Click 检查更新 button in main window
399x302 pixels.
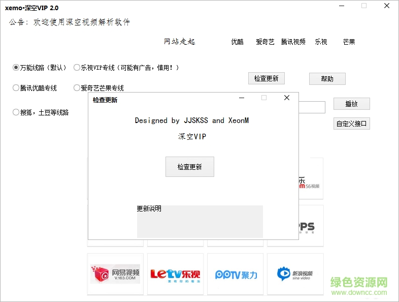pyautogui.click(x=267, y=78)
